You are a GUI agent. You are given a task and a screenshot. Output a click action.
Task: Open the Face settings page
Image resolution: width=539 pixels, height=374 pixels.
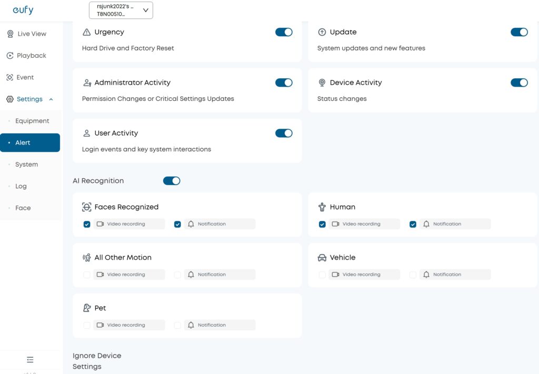pos(23,208)
